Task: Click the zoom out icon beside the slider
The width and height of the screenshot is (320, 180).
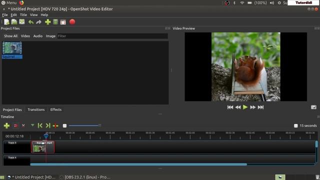Action: 64,125
